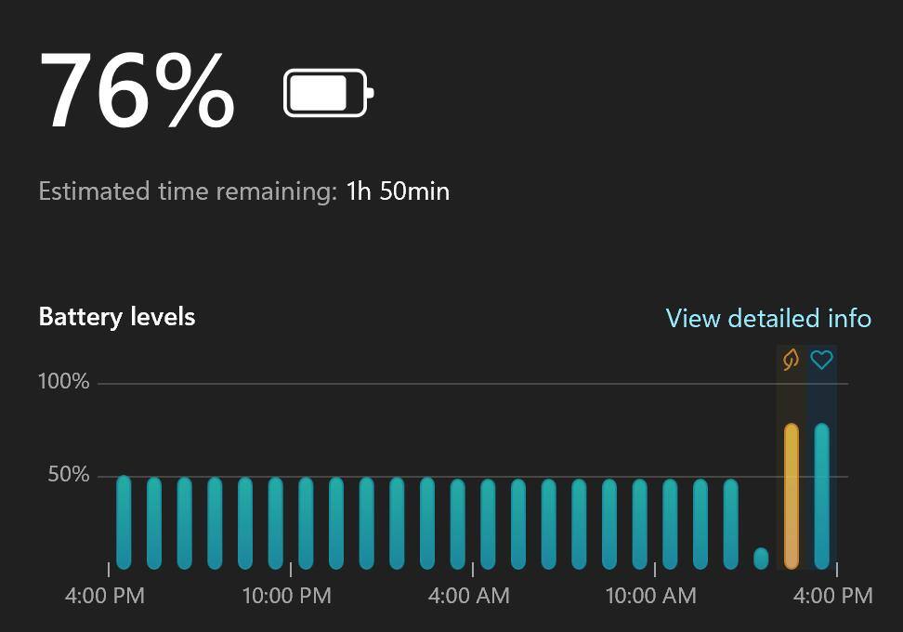Click the 4:00 AM time axis label
Screen dimensions: 903x632
[x=468, y=596]
